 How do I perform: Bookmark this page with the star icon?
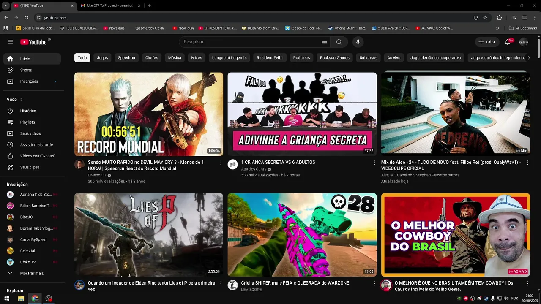tap(485, 18)
